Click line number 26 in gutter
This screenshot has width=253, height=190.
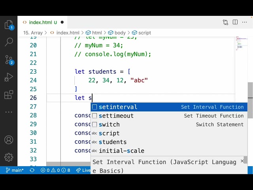coord(33,98)
